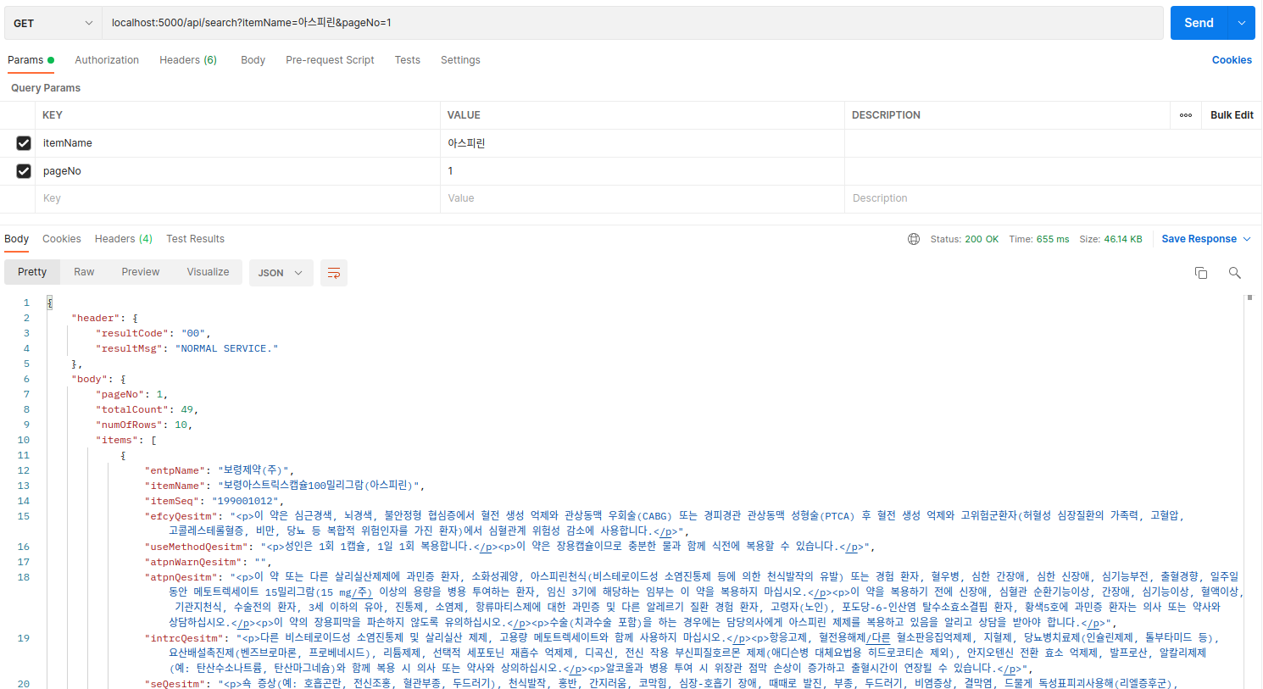
Task: Click the empty Description input field
Action: [1051, 198]
